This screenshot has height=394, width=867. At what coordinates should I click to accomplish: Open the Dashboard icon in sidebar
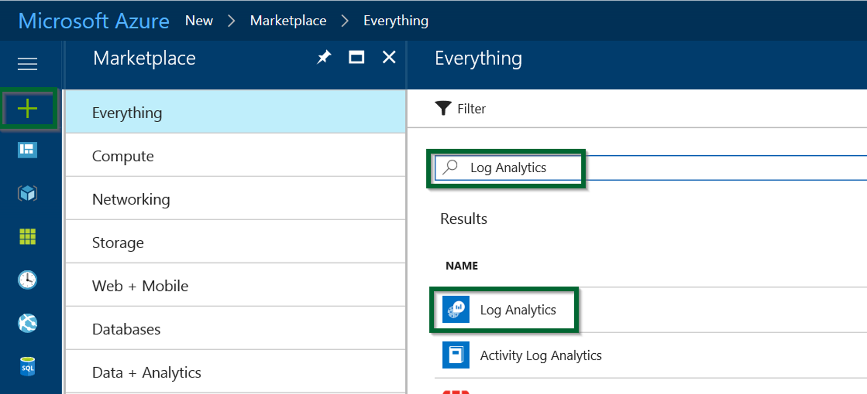click(27, 150)
